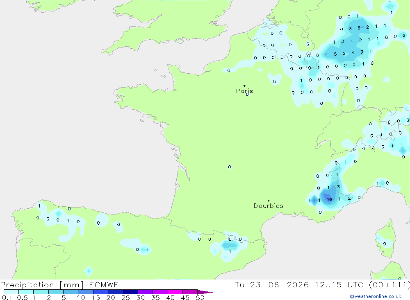The height and width of the screenshot is (300, 410).
Task: Pick the 10–15 mm legend color swatch
Action: point(86,292)
